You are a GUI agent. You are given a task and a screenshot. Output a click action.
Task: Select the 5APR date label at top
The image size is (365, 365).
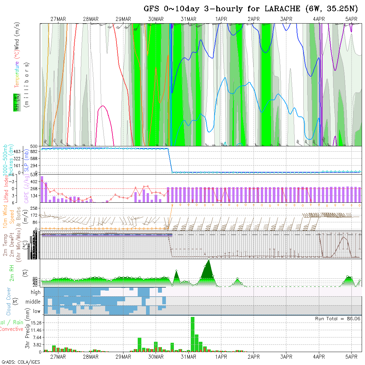(x=351, y=19)
